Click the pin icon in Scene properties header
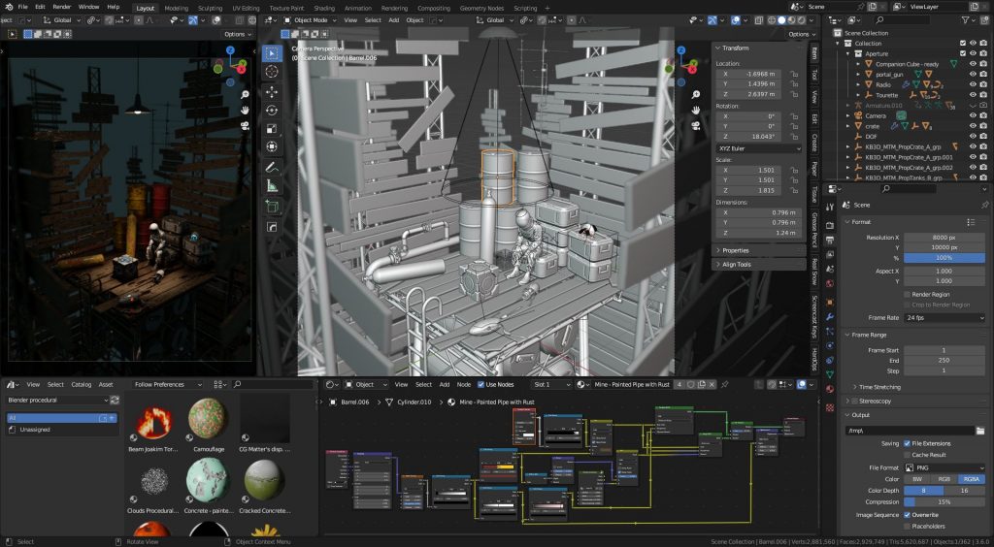 tap(984, 206)
